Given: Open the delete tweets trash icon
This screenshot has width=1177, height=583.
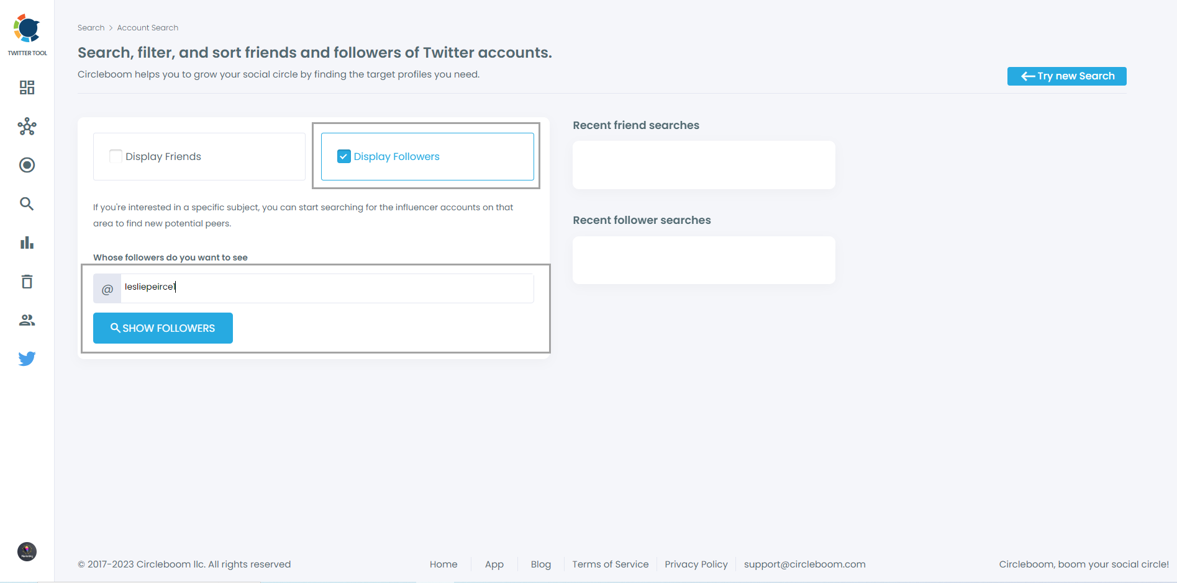Looking at the screenshot, I should click(27, 281).
